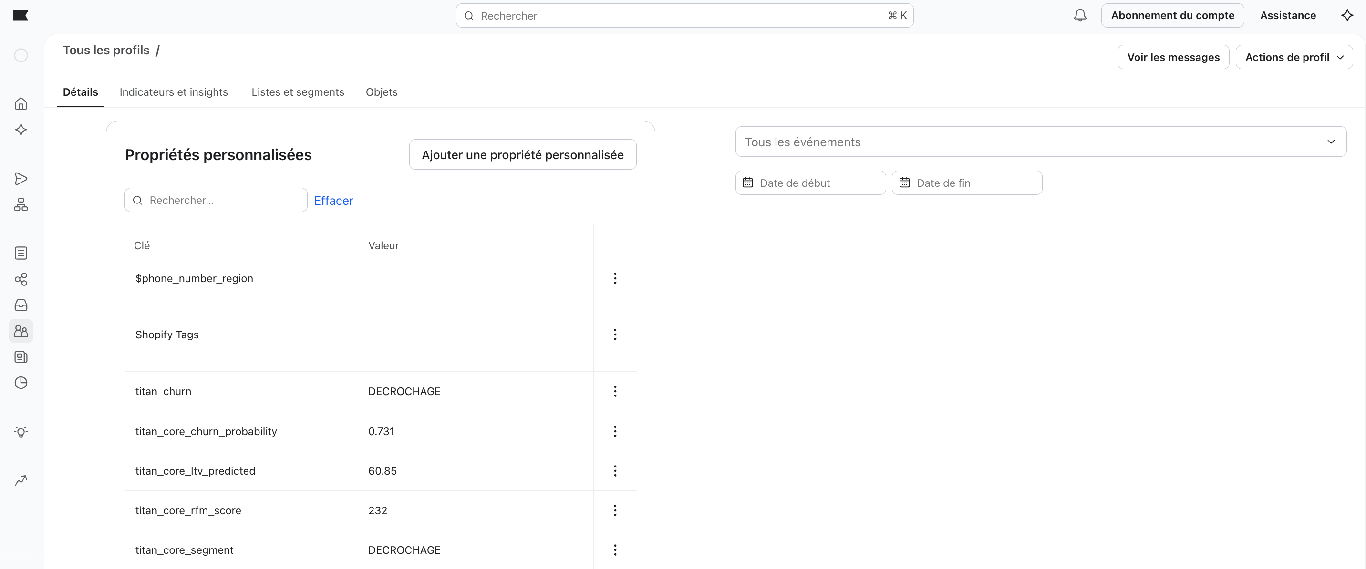Open notifications bell icon

(x=1080, y=15)
